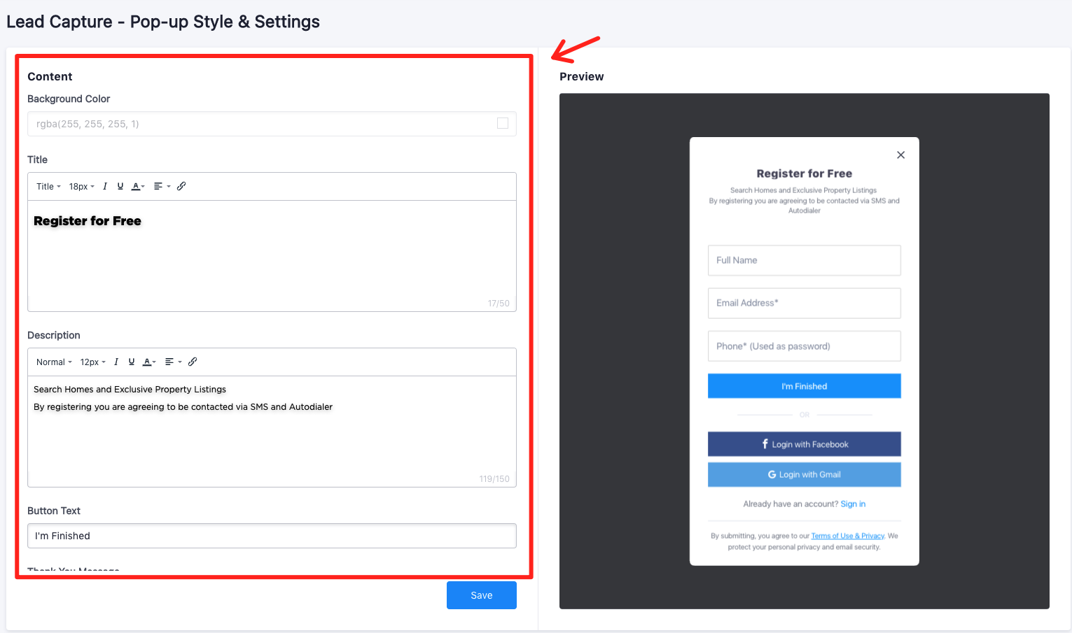This screenshot has height=633, width=1072.
Task: Close the preview pop-up with the X
Action: coord(900,155)
